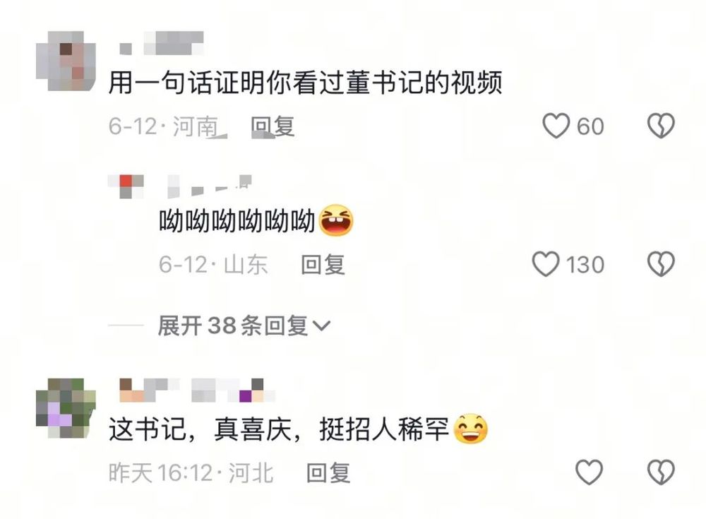Like the comment with 60 likes
Screen dimensions: 706x519
pyautogui.click(x=556, y=126)
